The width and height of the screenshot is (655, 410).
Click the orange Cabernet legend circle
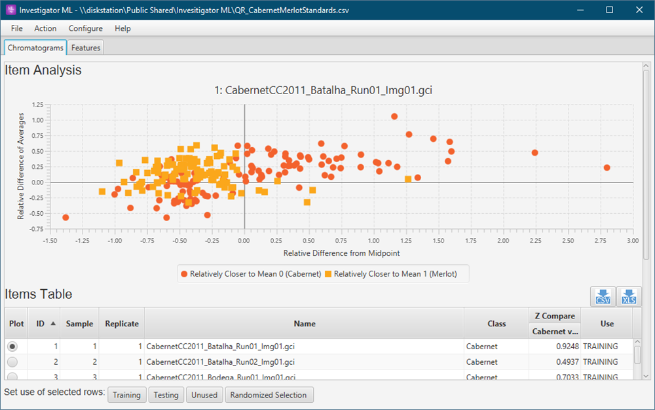(184, 274)
